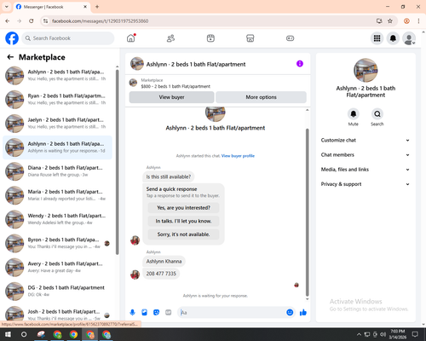Reload the page in Chrome
This screenshot has height=341, width=426.
(x=32, y=21)
